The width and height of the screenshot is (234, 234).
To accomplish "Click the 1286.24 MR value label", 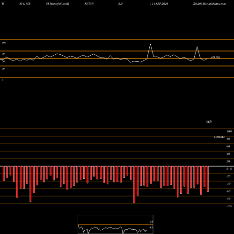I will (x=219, y=137).
